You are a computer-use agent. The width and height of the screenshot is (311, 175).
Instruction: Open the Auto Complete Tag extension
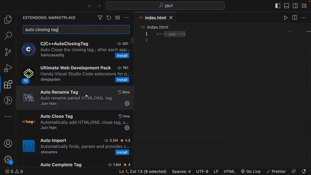75,165
